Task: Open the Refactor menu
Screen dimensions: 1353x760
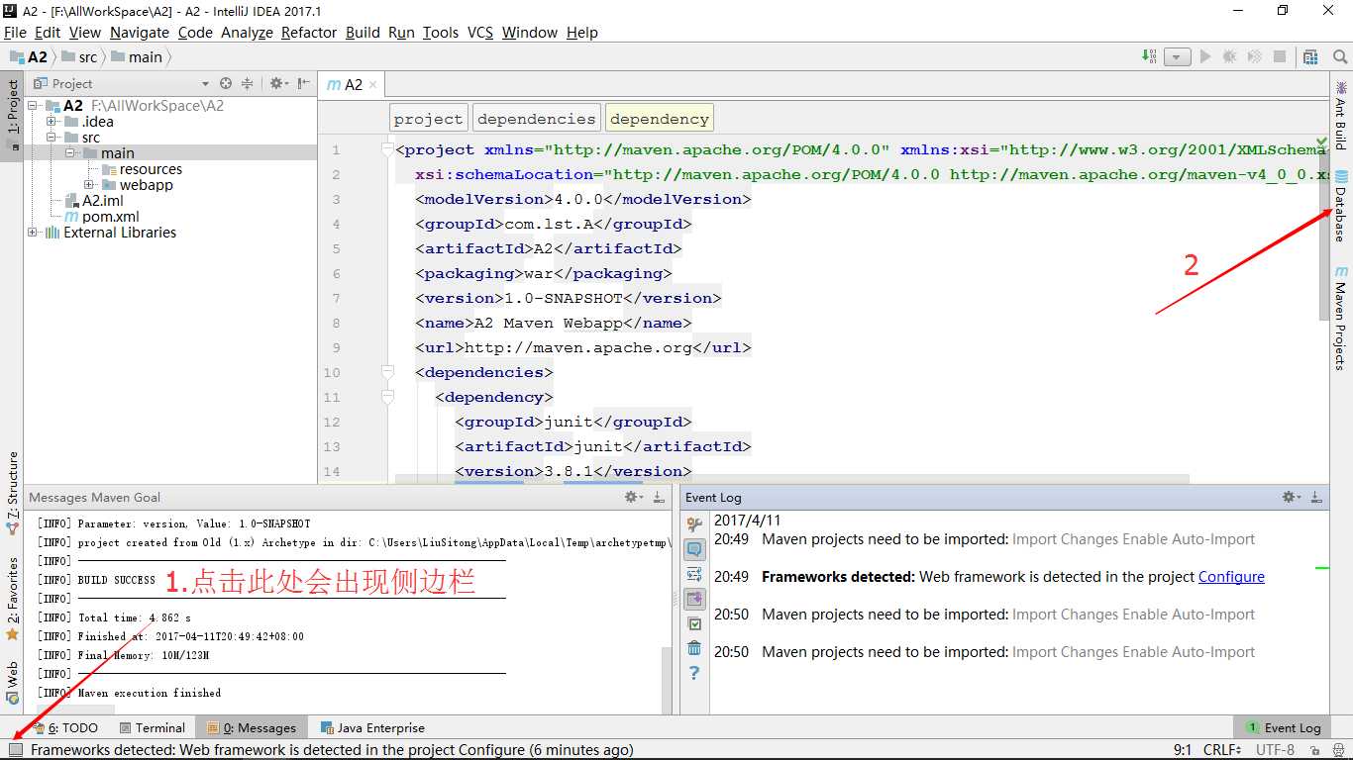Action: [309, 32]
